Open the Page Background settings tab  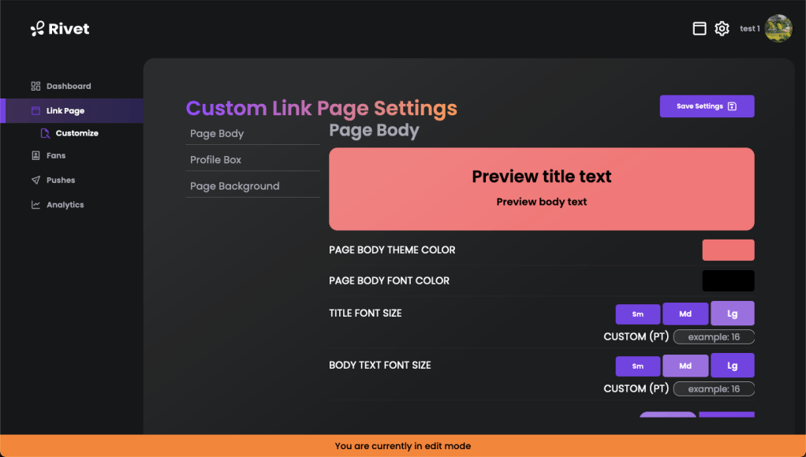234,186
